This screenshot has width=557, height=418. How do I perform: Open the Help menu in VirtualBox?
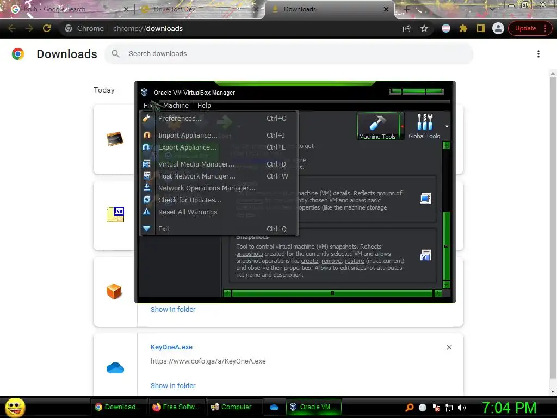click(x=205, y=105)
